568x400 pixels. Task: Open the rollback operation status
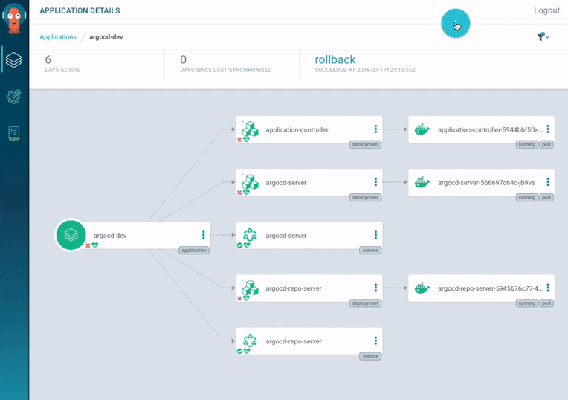[x=335, y=60]
